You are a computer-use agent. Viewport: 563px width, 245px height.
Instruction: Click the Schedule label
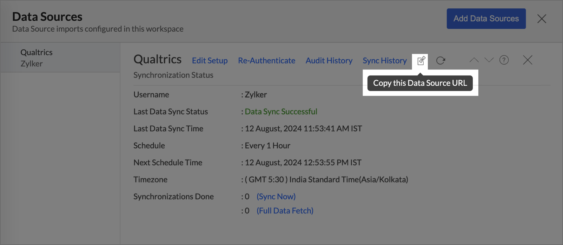pyautogui.click(x=149, y=146)
